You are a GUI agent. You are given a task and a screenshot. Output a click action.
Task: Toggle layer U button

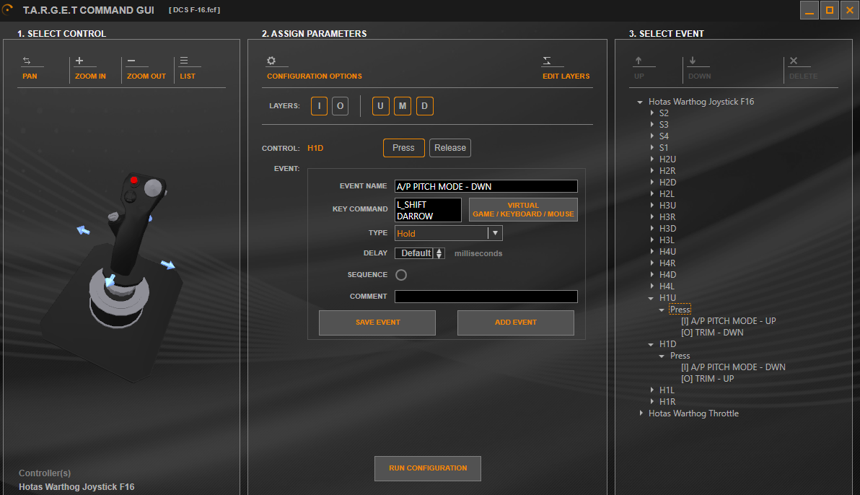point(381,106)
